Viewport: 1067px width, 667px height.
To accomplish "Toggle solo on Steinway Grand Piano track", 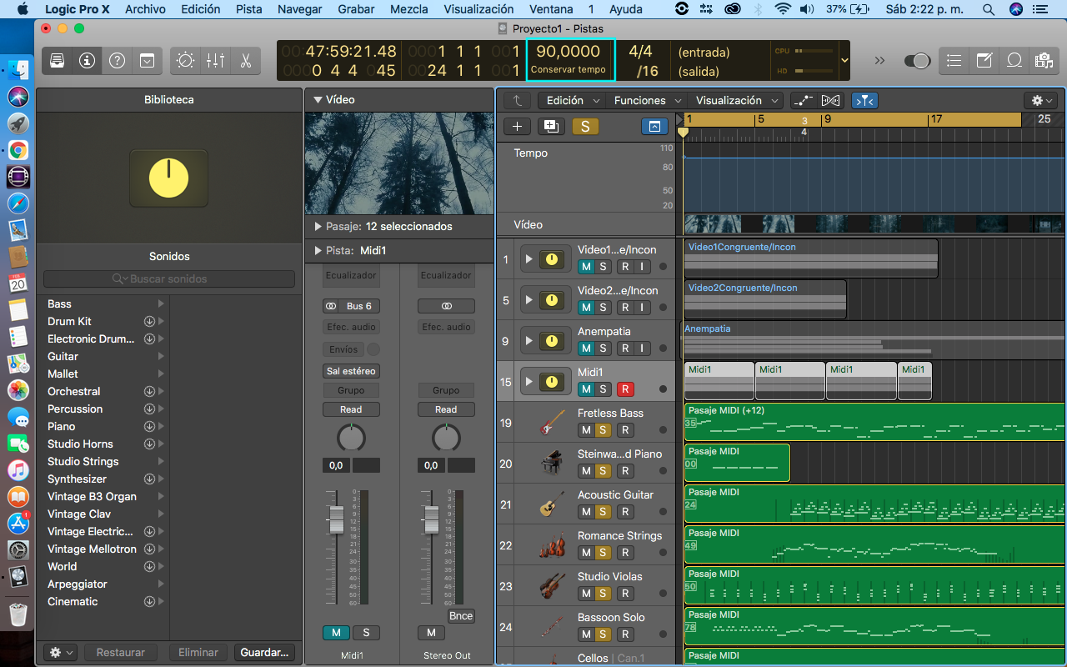I will [x=604, y=471].
